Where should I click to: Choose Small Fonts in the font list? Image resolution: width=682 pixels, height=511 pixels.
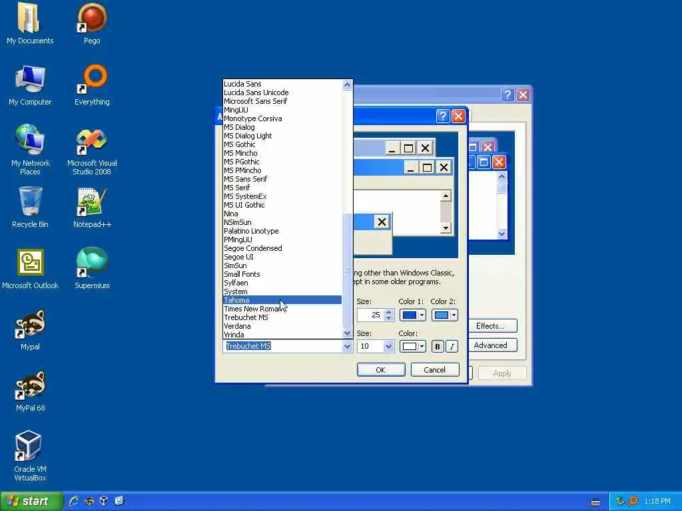point(282,274)
